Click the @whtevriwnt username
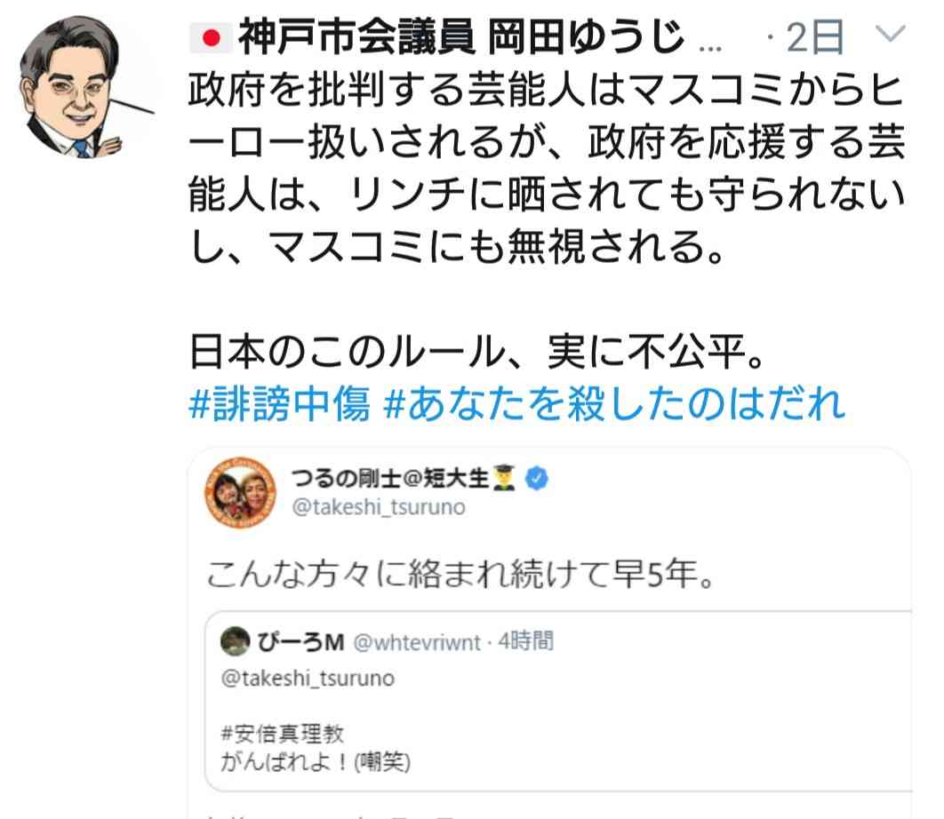Screen dimensions: 944x819 417,642
